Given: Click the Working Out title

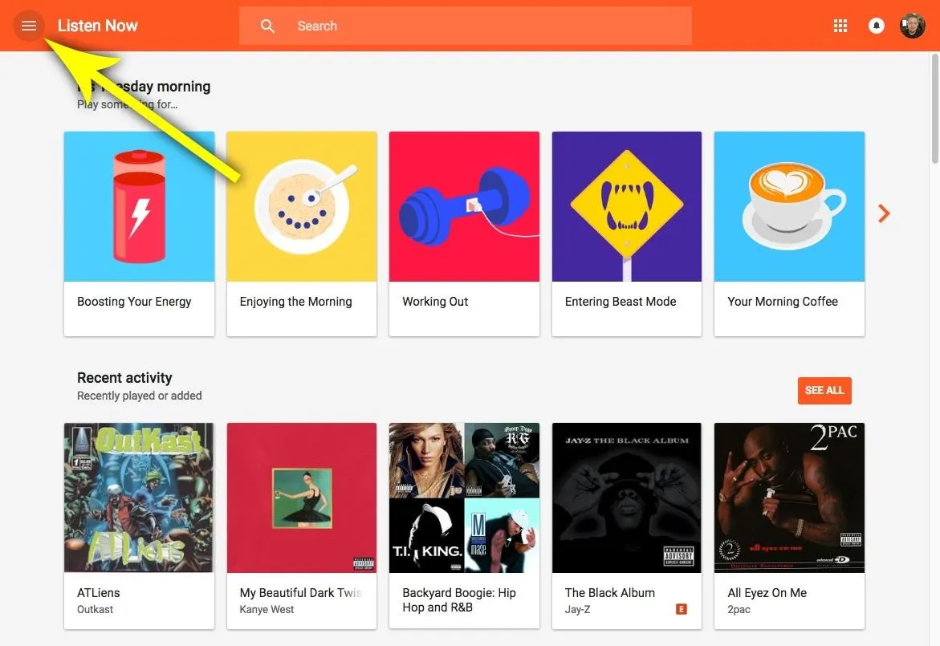Looking at the screenshot, I should click(x=435, y=302).
